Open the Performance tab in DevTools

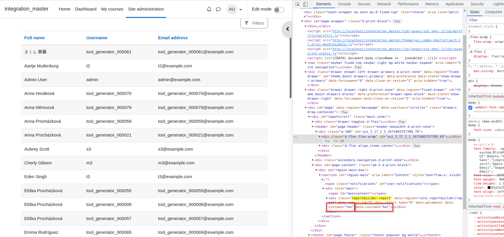(x=408, y=4)
